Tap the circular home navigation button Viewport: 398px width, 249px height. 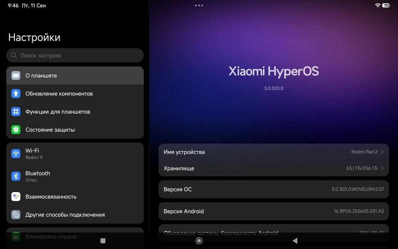[x=199, y=241]
